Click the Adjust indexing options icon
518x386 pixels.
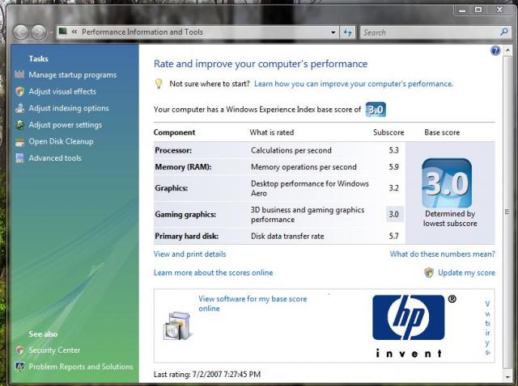(19, 108)
